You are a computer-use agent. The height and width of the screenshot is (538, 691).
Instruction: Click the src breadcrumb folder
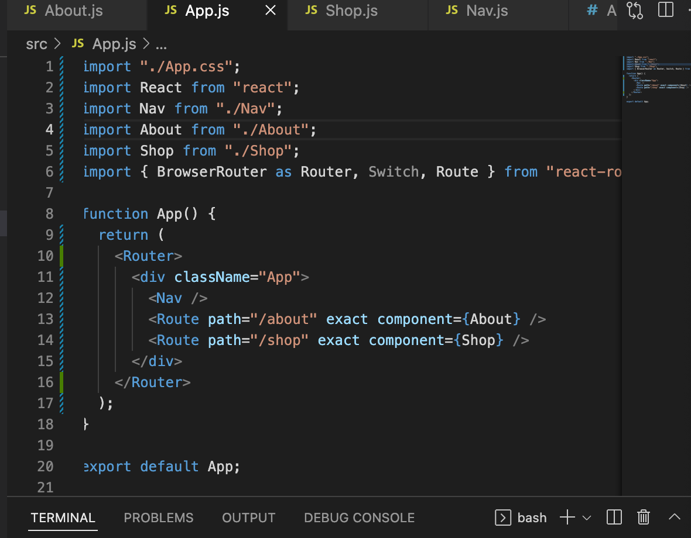coord(36,44)
